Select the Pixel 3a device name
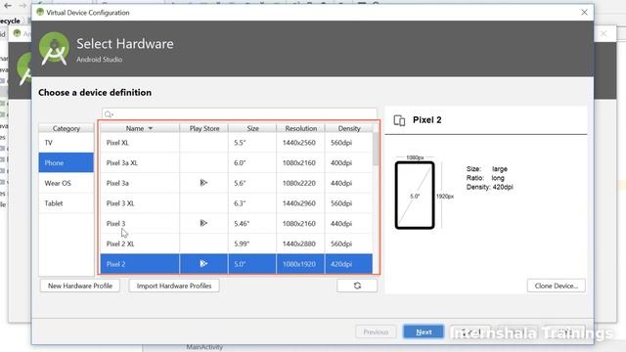The height and width of the screenshot is (352, 626). coord(117,183)
